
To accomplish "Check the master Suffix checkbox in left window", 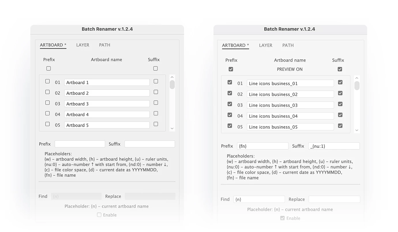I will point(155,69).
